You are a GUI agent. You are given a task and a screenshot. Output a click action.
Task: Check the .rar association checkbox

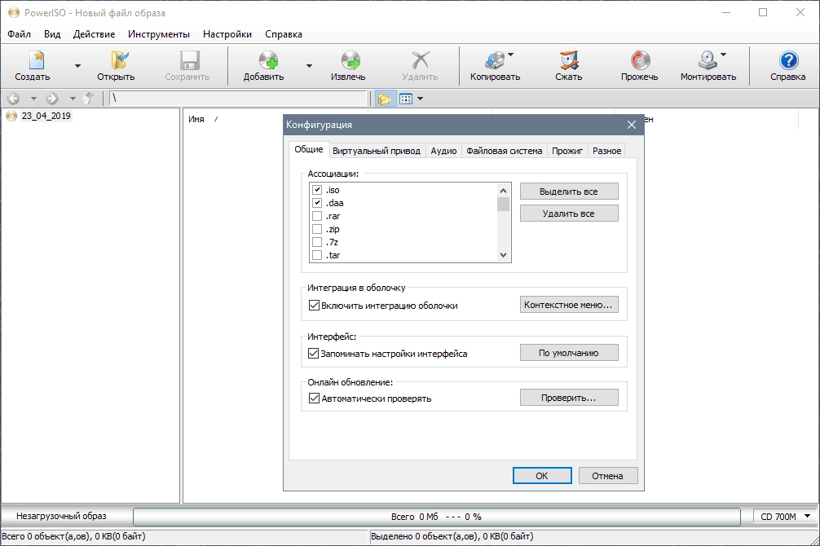[317, 216]
